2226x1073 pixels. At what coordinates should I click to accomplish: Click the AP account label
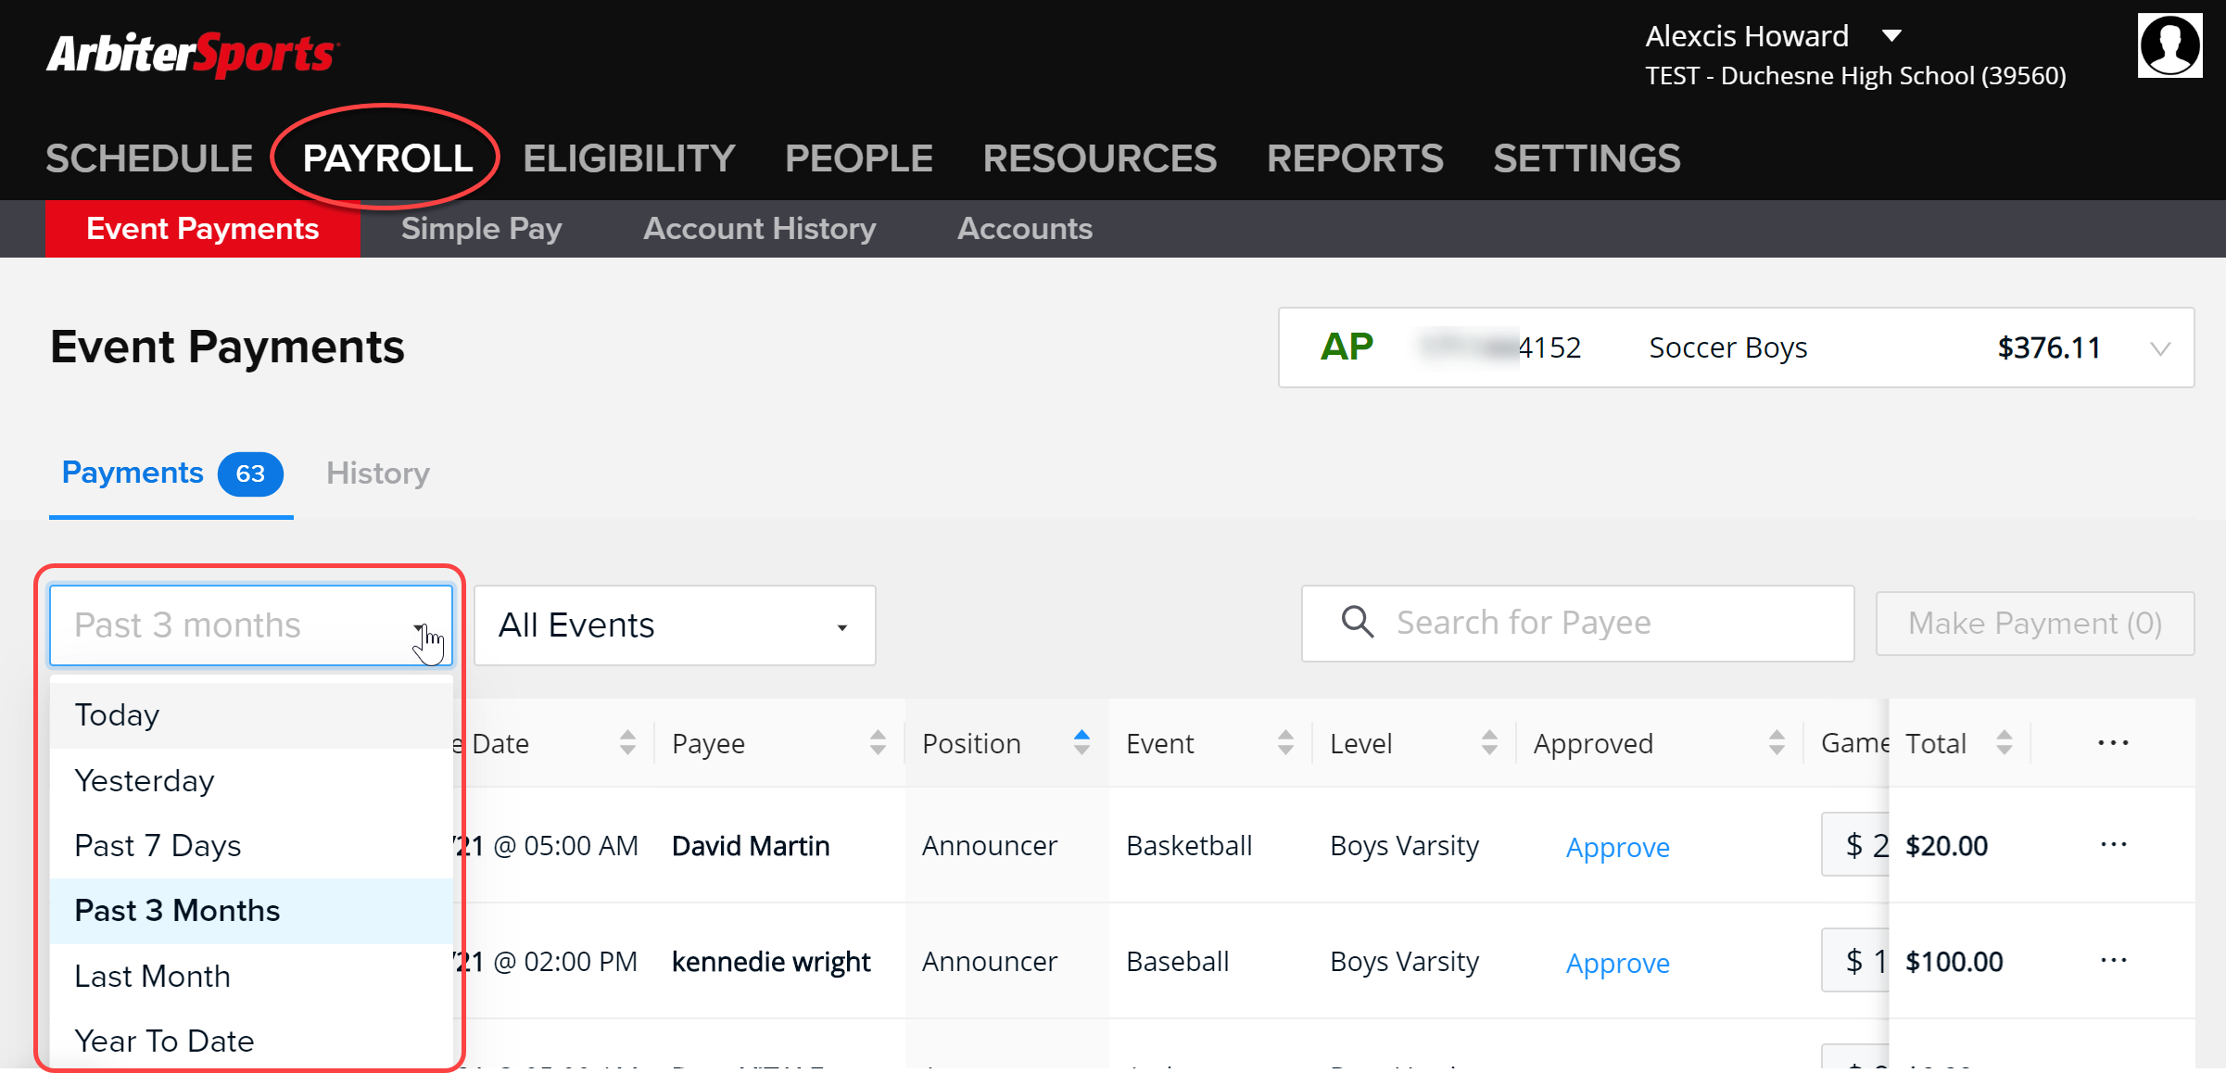pos(1346,347)
